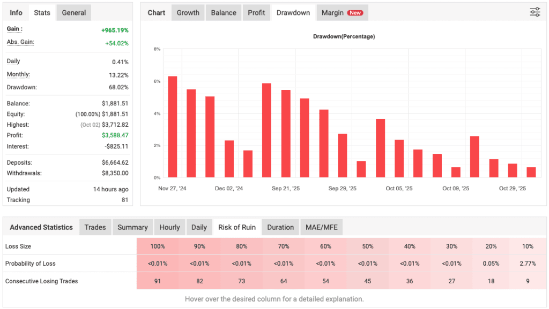
Task: Click the Consecutive Losing Trades row label
Action: (x=42, y=281)
